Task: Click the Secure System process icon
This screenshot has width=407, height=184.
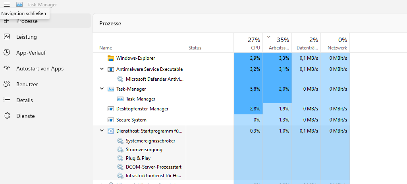Action: (x=111, y=120)
